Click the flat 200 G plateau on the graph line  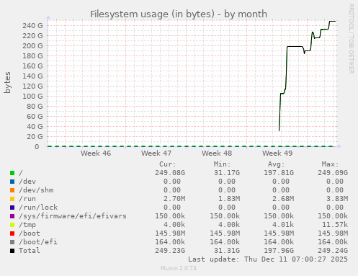(x=295, y=47)
